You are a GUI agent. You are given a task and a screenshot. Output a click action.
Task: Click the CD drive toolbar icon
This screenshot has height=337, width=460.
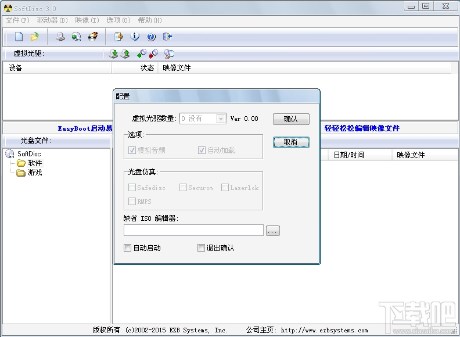pos(60,37)
